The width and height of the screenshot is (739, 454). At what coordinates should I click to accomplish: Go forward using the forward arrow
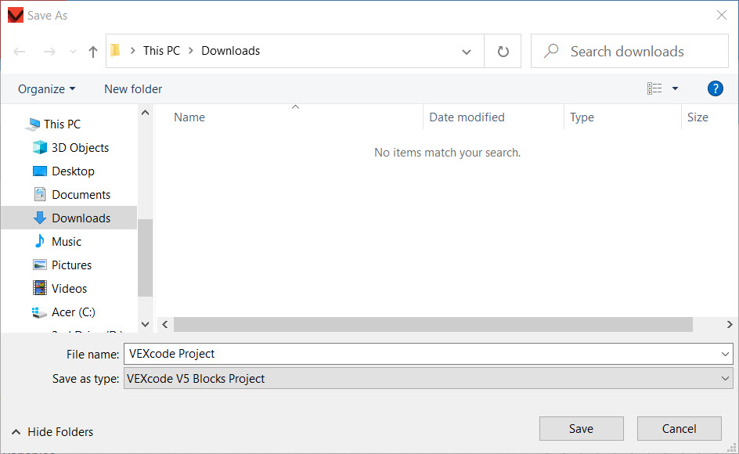tap(49, 52)
